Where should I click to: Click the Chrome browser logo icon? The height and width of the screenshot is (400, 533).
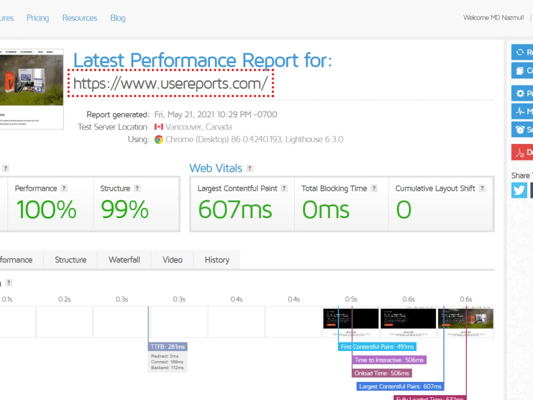159,139
